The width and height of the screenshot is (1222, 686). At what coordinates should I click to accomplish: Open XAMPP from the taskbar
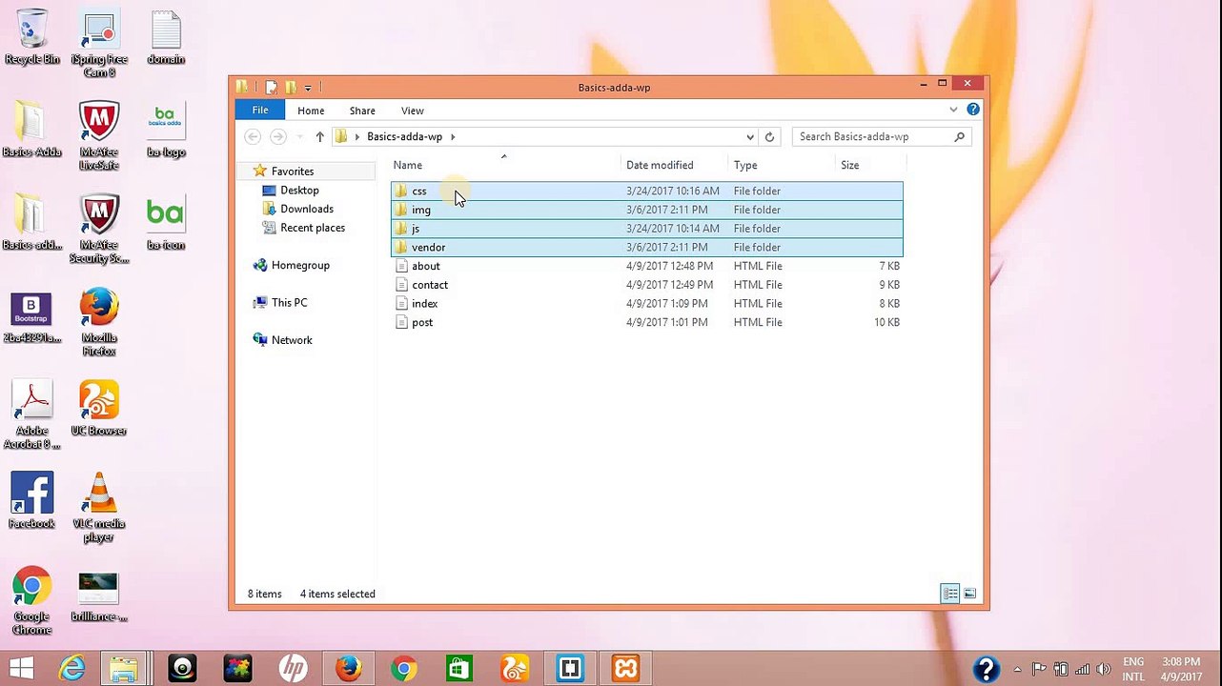(625, 668)
